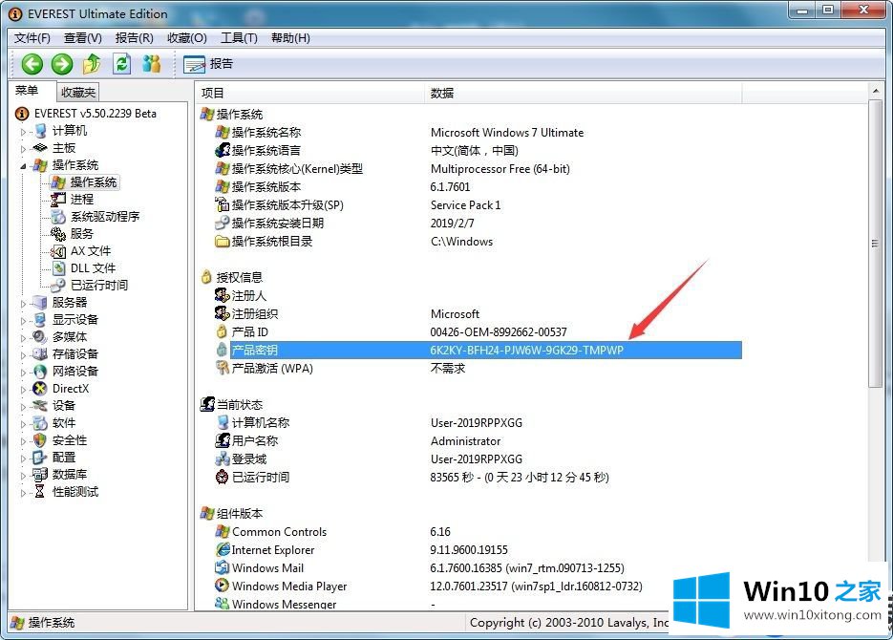
Task: Click the vertical scrollbar thumb
Action: [x=876, y=244]
